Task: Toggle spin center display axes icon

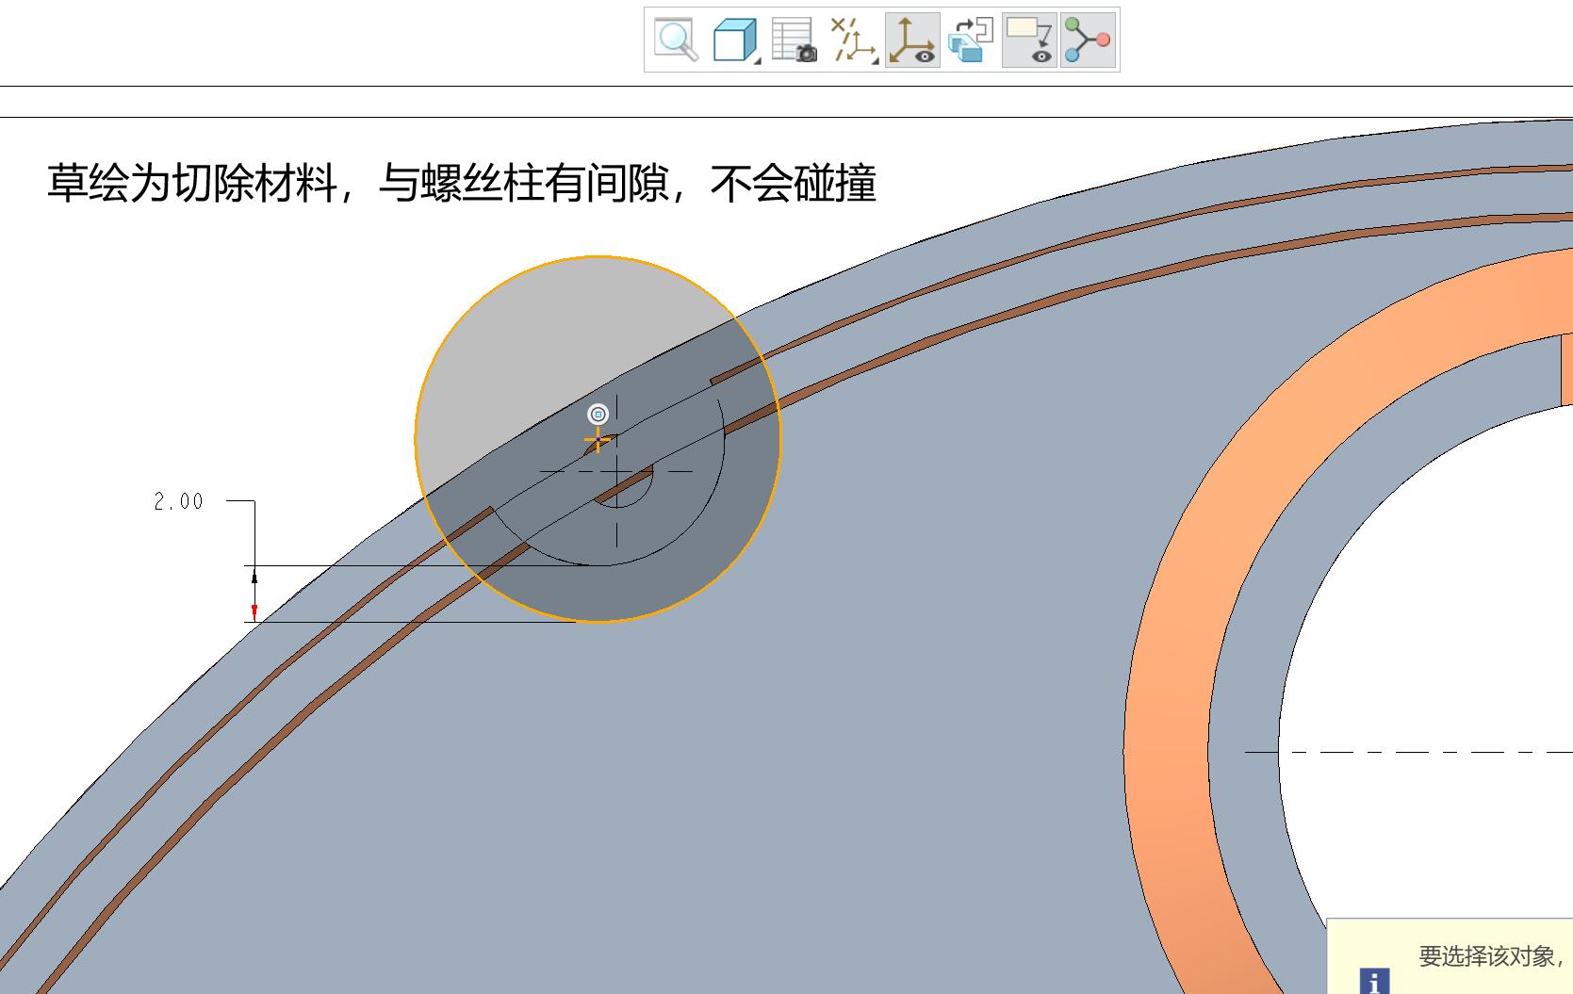Action: tap(912, 41)
